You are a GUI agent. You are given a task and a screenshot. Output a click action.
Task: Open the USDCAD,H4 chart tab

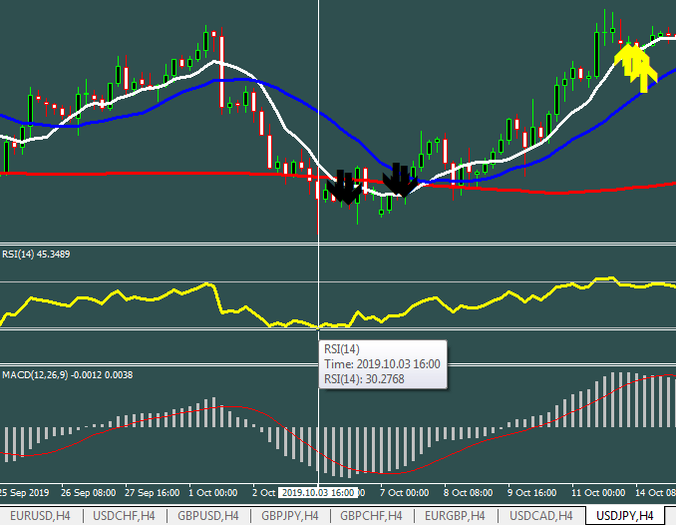tap(541, 515)
